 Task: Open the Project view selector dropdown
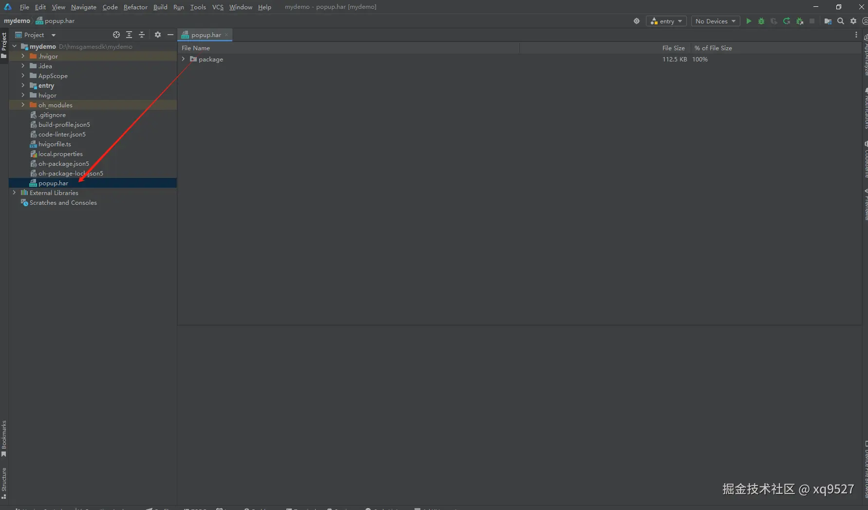pos(36,35)
